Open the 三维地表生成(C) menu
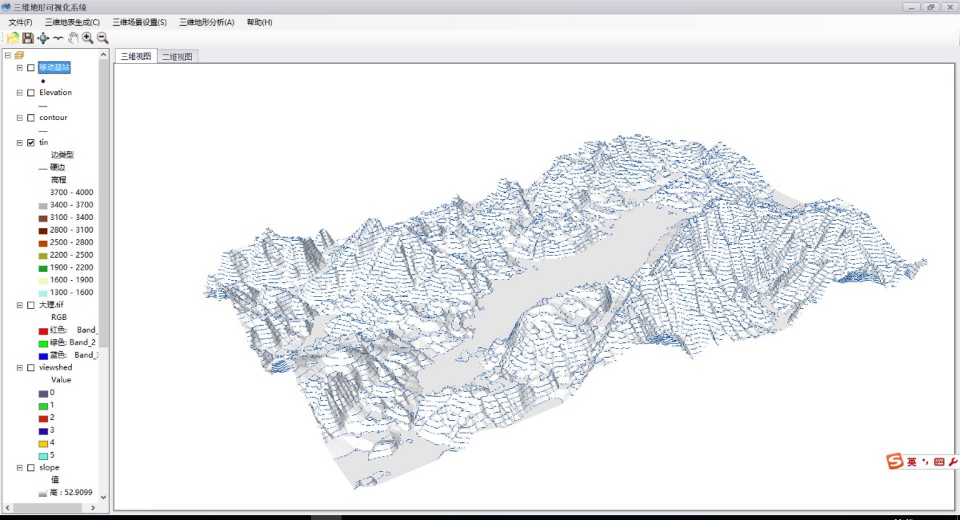This screenshot has width=960, height=520. click(x=73, y=22)
